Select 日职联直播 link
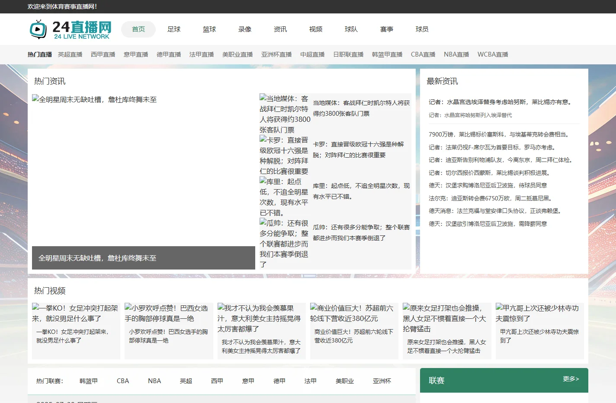This screenshot has width=616, height=403. pos(348,54)
